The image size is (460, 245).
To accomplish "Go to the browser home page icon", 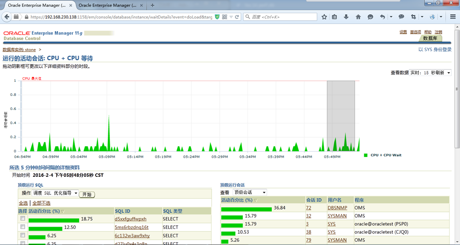I will click(358, 17).
